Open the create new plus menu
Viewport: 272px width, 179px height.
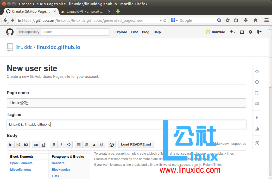[x=232, y=32]
